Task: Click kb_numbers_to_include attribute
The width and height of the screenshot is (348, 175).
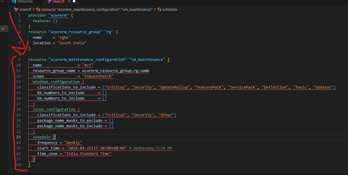Action: 61,98
